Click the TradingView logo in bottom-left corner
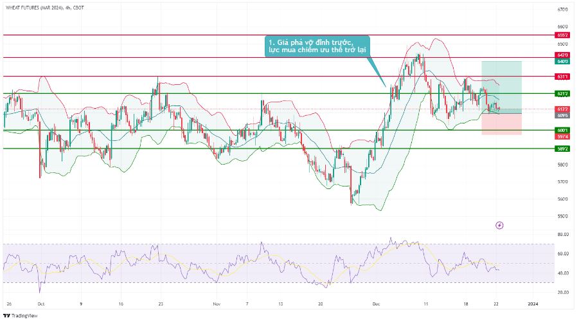The image size is (579, 319). (x=21, y=315)
